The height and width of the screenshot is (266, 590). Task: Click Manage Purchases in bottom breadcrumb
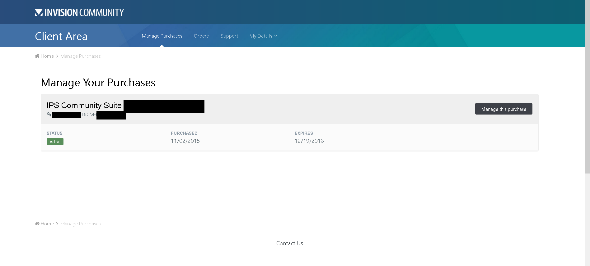[x=81, y=224]
